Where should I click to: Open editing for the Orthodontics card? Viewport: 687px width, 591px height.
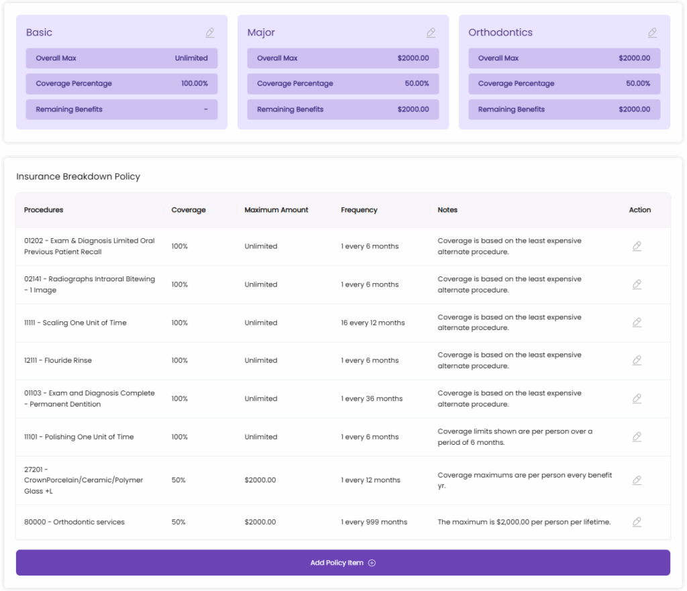tap(652, 33)
